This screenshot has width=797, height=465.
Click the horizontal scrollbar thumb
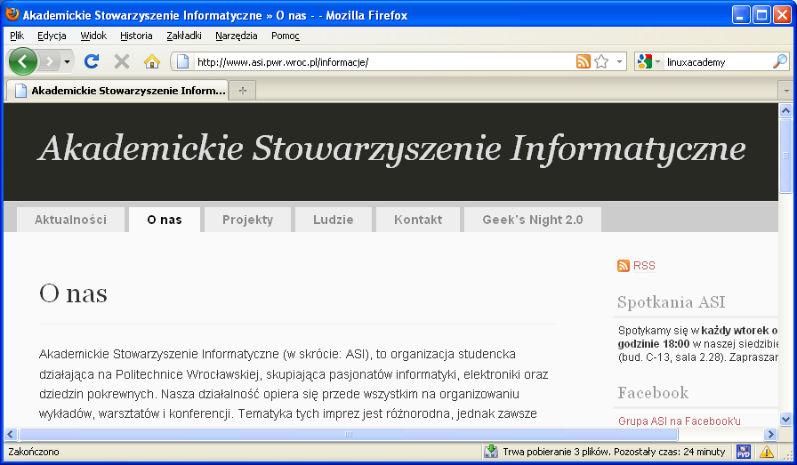pyautogui.click(x=348, y=435)
